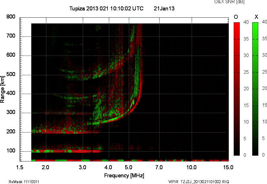Click the 300 tick on Range axis
The width and height of the screenshot is (267, 184).
[11, 112]
